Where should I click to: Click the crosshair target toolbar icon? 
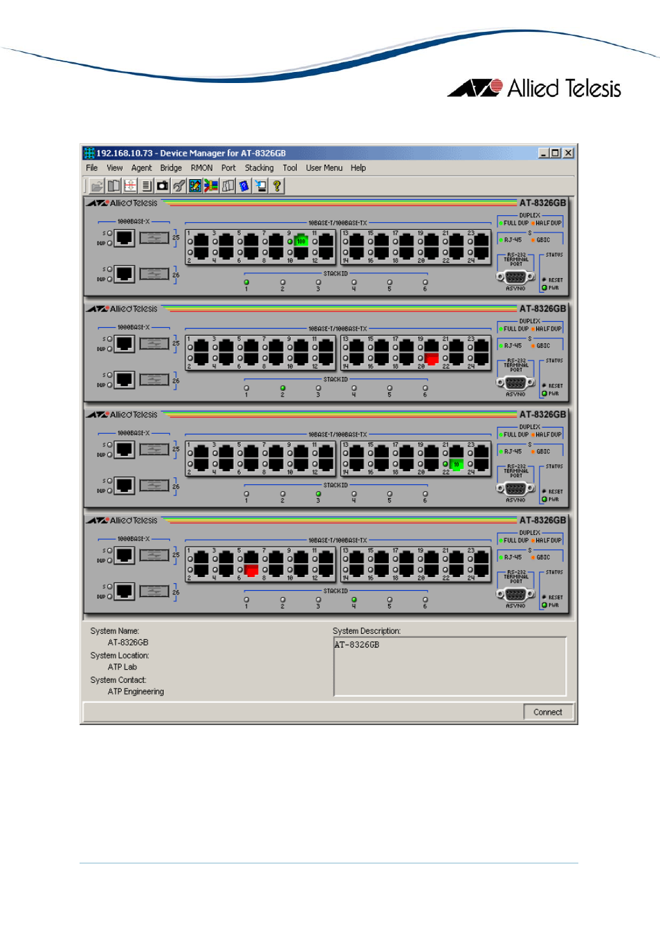click(130, 185)
